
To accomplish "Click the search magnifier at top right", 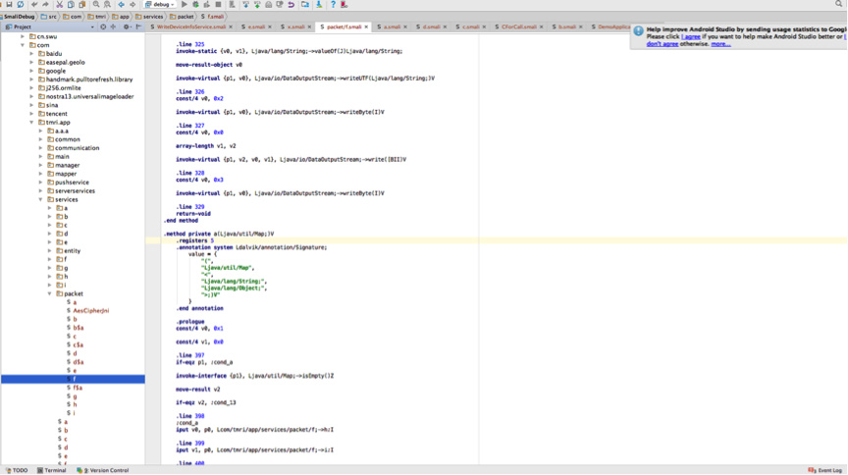I will [839, 5].
